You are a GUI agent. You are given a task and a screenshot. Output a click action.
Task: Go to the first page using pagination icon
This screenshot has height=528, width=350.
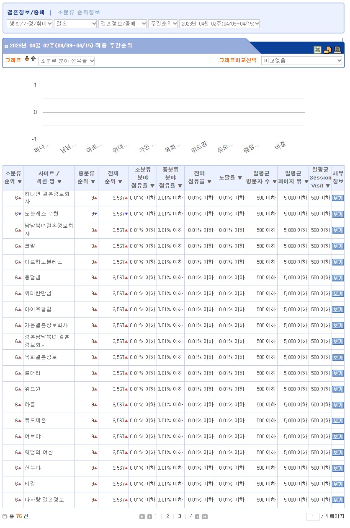pyautogui.click(x=142, y=517)
